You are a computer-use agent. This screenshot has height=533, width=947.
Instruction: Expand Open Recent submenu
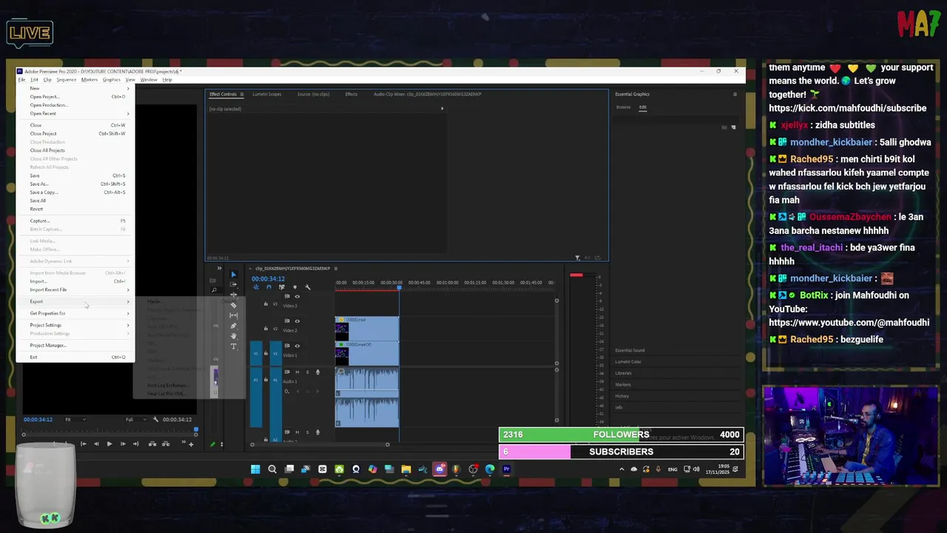click(75, 113)
